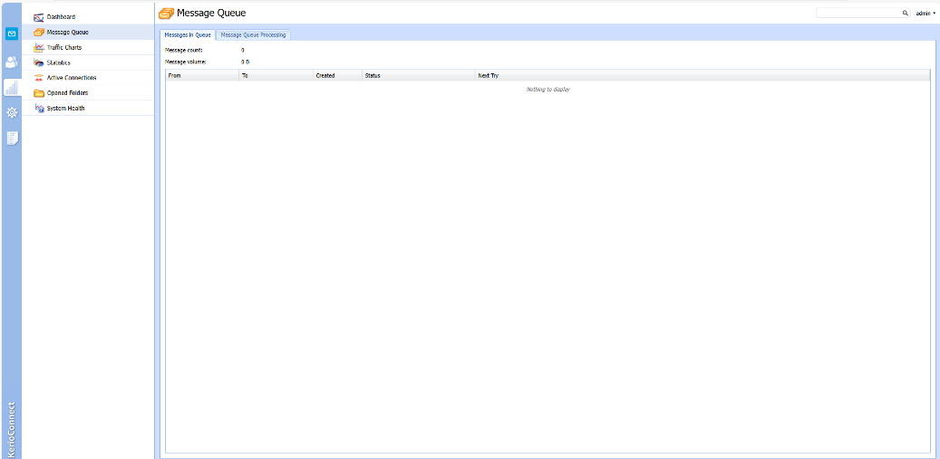Image resolution: width=940 pixels, height=459 pixels.
Task: Open the Accounts users sidebar icon
Action: pos(11,62)
